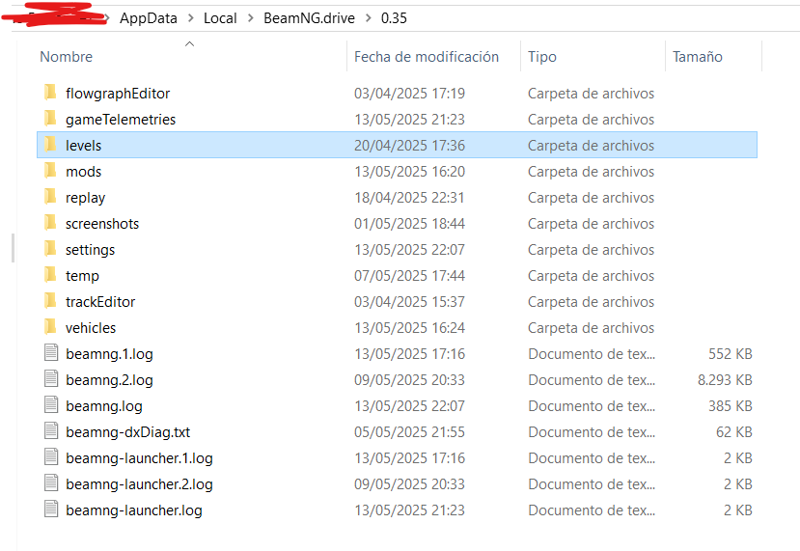Select the flowgraphEditor folder name
800x551 pixels.
118,94
